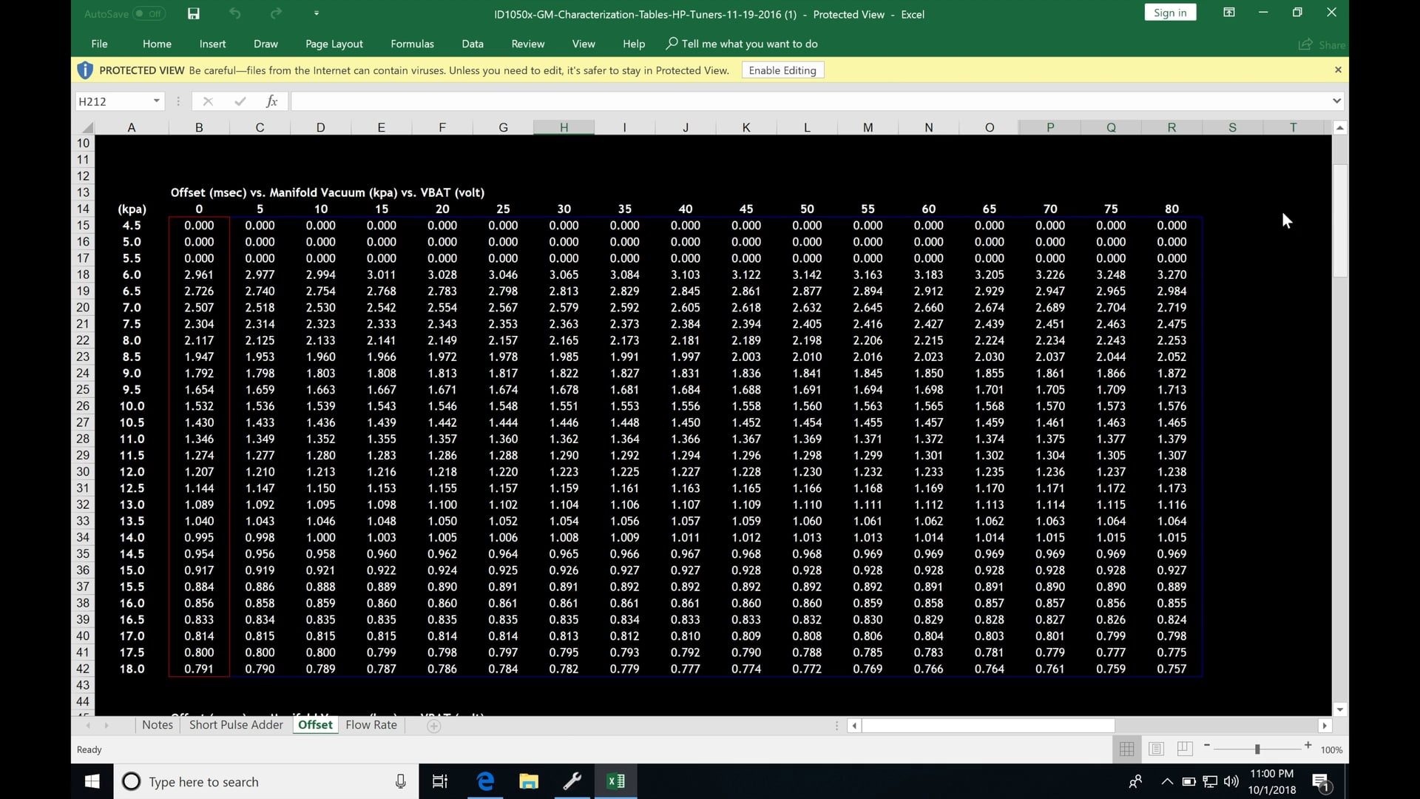Open the Name Box dropdown
The image size is (1420, 799).
pos(155,101)
